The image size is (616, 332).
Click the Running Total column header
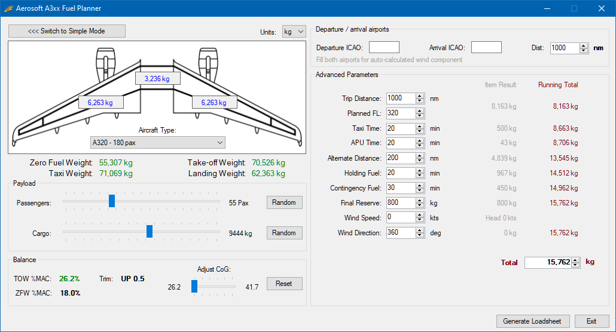[x=558, y=85]
